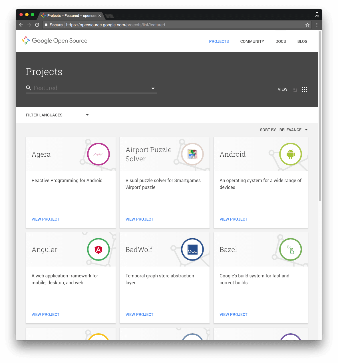Click 'Google's build system for fast' description
This screenshot has width=338, height=363.
point(254,279)
